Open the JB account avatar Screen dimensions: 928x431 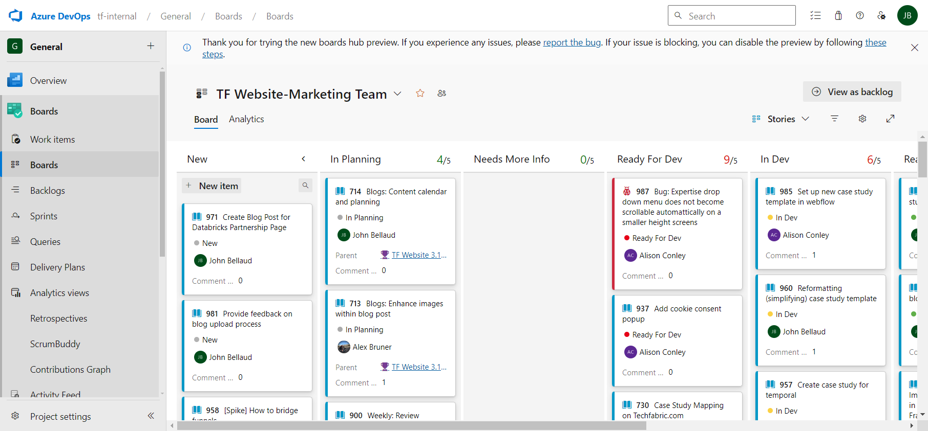[907, 16]
